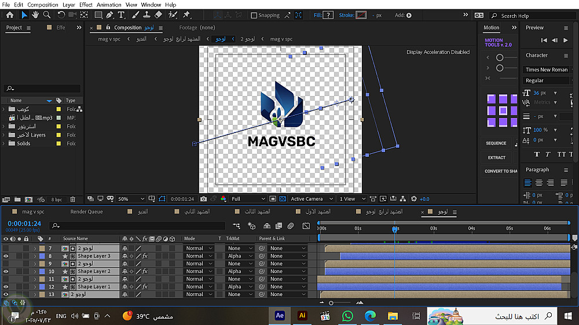Screen dimensions: 579x325
Task: Open Mode dropdown for Shape Layer 3
Action: pyautogui.click(x=199, y=256)
